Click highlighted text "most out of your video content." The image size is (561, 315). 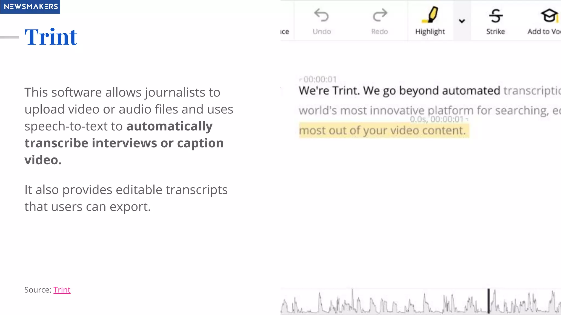click(x=384, y=131)
